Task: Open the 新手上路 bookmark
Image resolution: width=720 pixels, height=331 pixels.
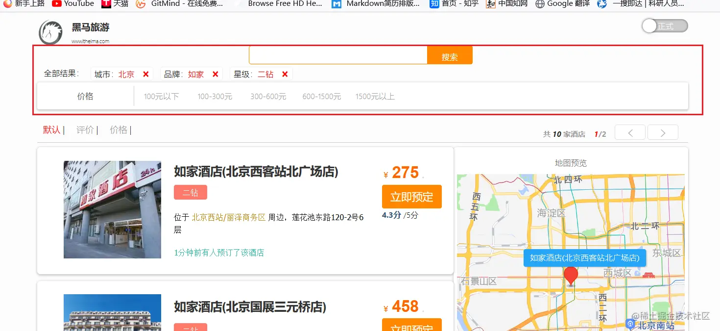Action: pyautogui.click(x=24, y=3)
